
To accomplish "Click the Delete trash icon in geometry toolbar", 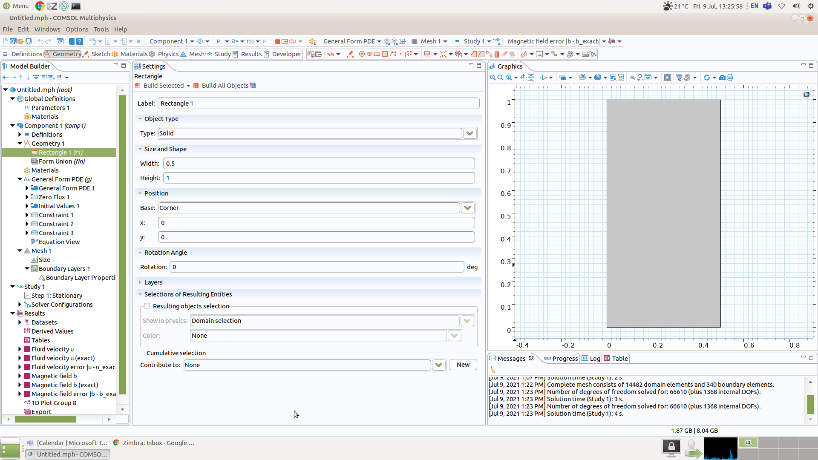I will [497, 54].
